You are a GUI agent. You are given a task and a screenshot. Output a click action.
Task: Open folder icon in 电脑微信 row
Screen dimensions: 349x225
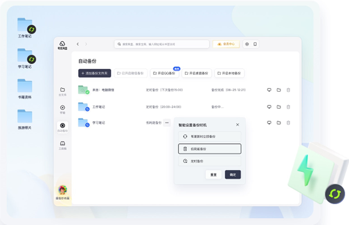(279, 90)
